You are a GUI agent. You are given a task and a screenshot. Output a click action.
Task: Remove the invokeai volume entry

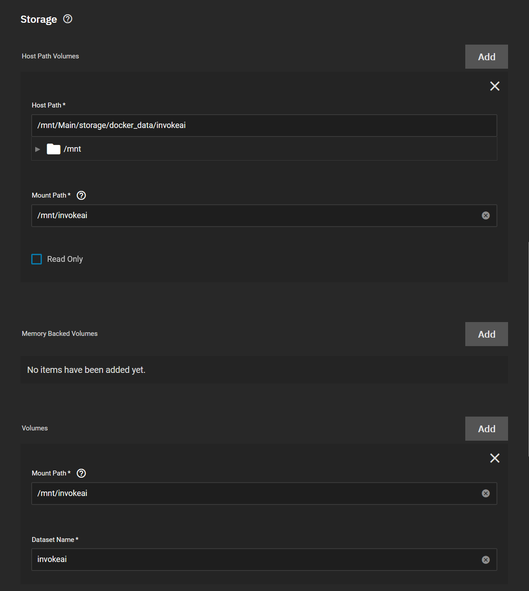point(495,458)
